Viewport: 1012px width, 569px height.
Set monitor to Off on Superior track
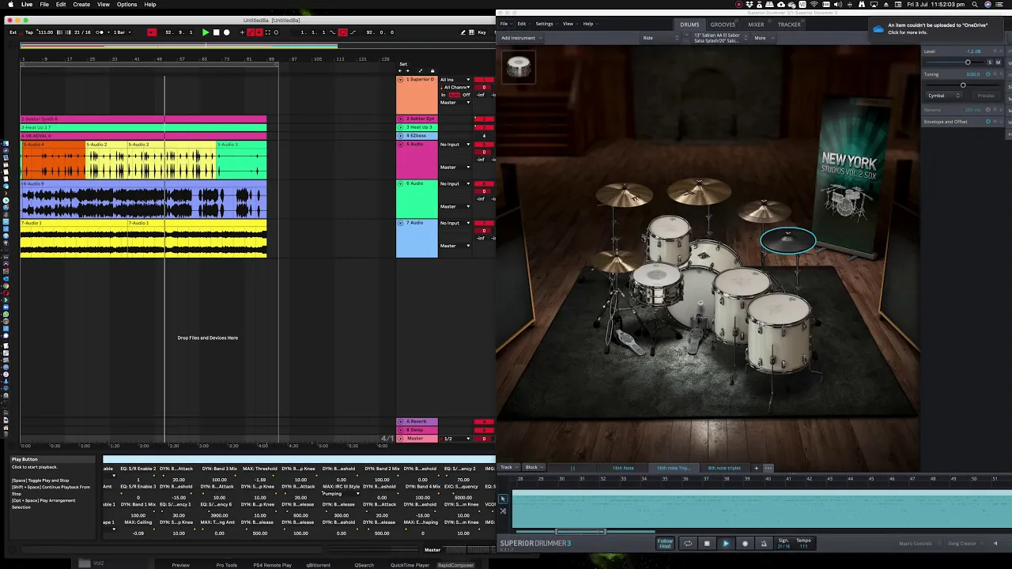(466, 95)
